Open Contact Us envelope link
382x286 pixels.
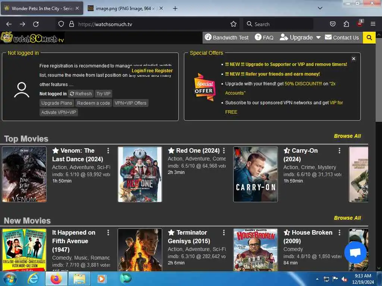click(x=342, y=38)
